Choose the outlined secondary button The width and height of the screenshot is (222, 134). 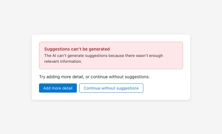coord(111,88)
